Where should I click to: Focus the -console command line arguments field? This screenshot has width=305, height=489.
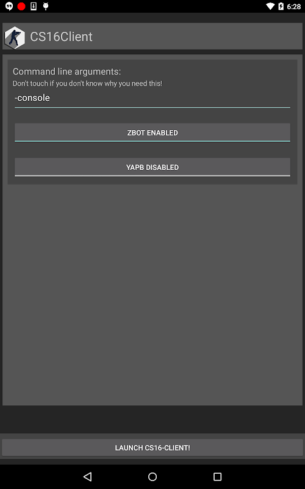coord(152,98)
